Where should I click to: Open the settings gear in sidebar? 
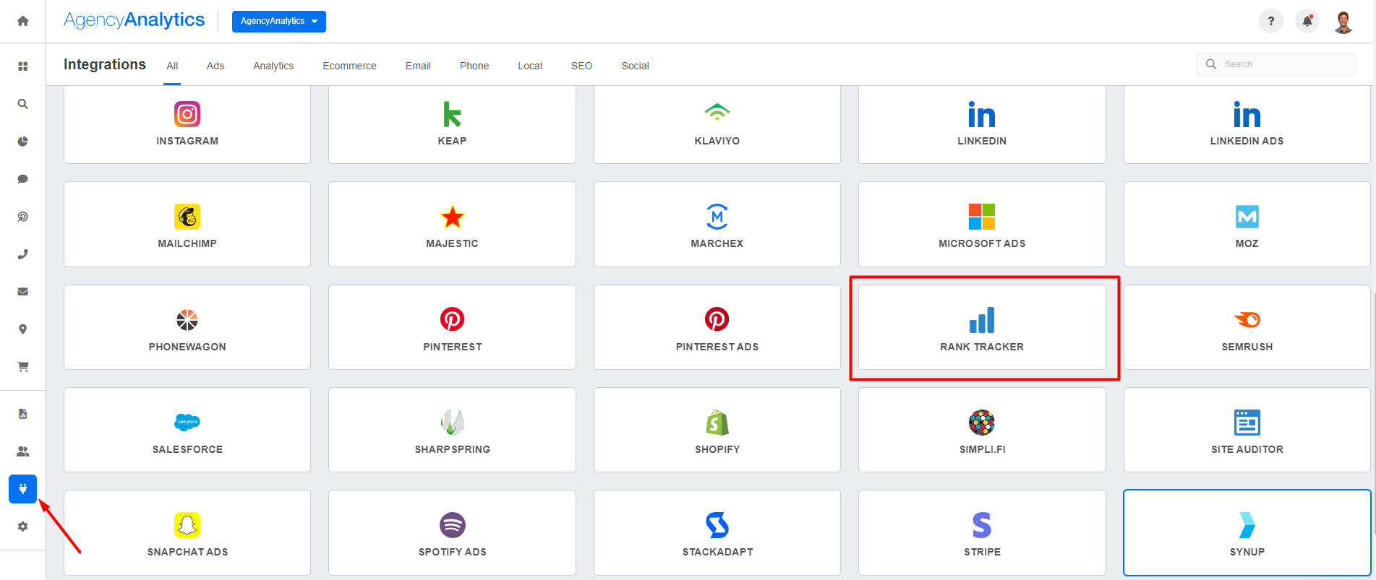coord(22,527)
